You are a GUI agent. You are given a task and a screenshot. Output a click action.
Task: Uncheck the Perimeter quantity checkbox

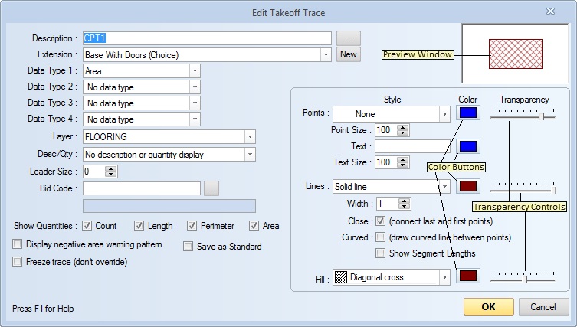click(x=192, y=225)
